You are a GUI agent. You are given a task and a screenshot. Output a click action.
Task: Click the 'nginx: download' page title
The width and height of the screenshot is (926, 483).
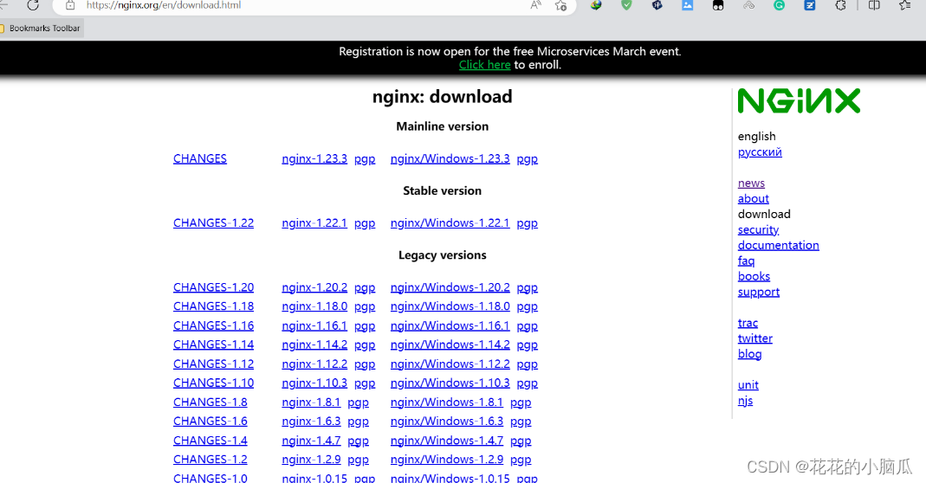[443, 96]
